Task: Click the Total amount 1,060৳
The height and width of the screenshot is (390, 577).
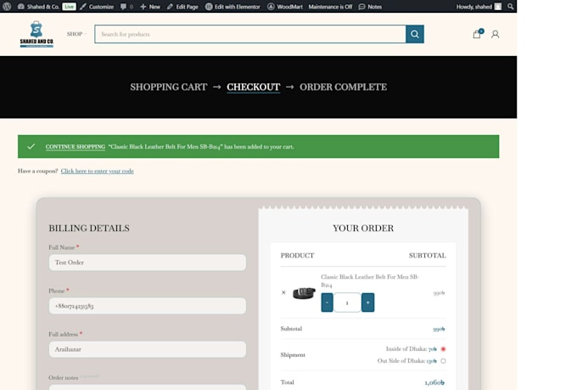Action: coord(434,382)
